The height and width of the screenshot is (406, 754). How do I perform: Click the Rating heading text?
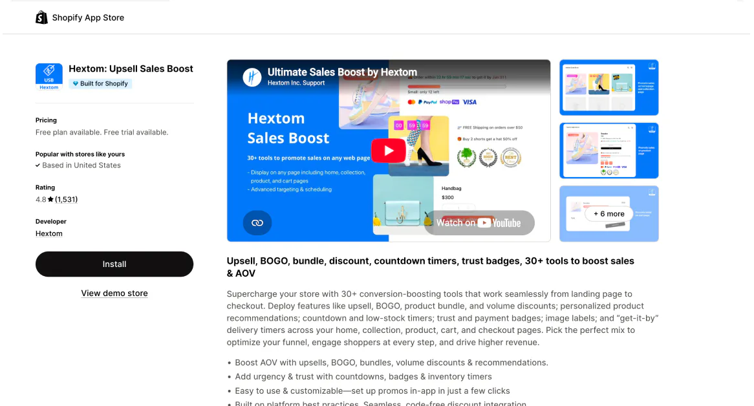point(45,187)
